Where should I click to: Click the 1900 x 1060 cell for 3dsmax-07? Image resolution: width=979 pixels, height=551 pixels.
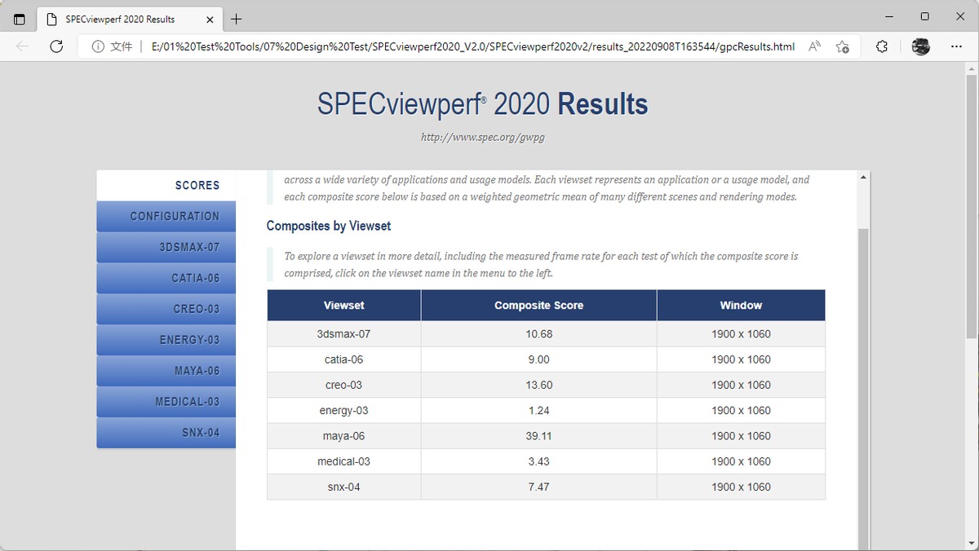point(741,334)
